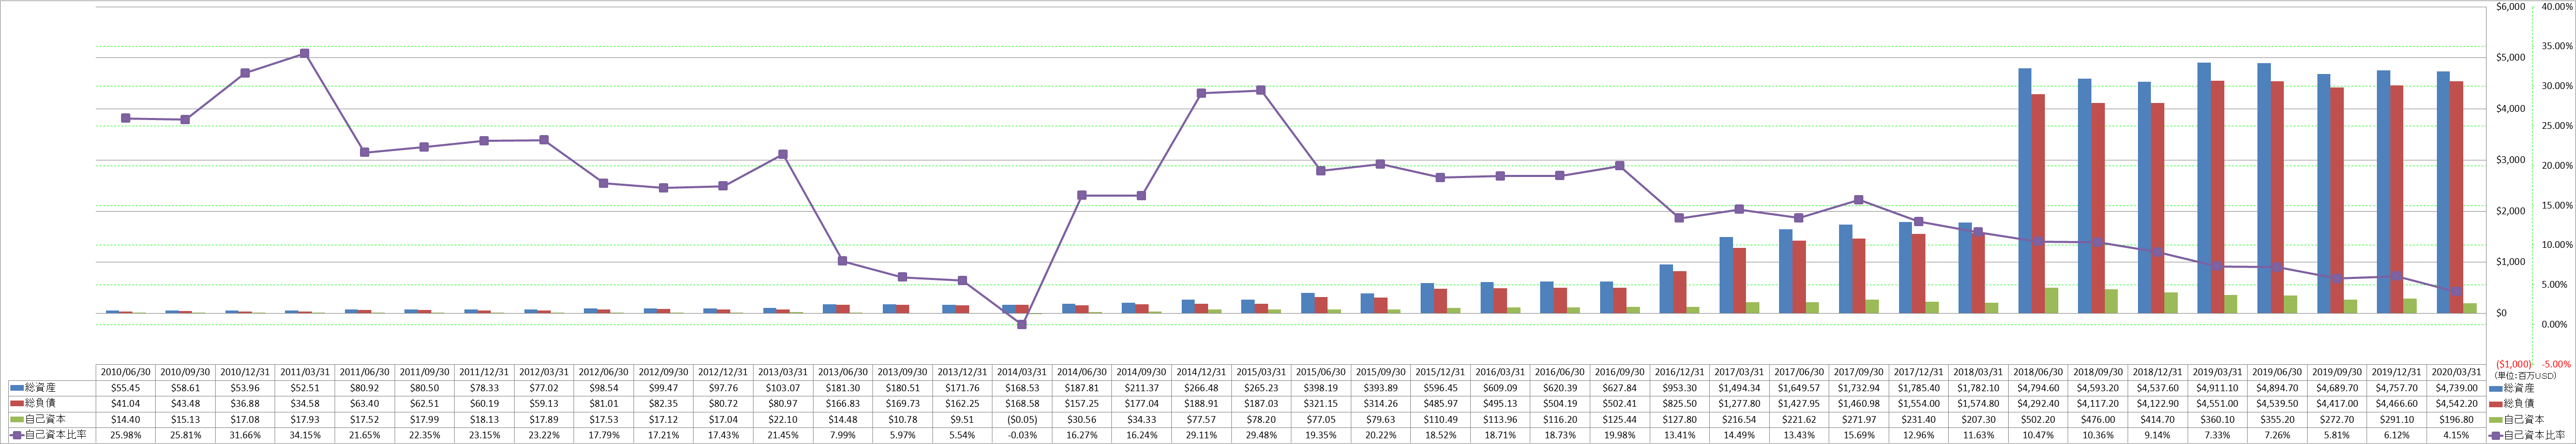The image size is (2576, 444).
Task: Select the purple line marker at 2015/03/31
Action: tap(1260, 90)
